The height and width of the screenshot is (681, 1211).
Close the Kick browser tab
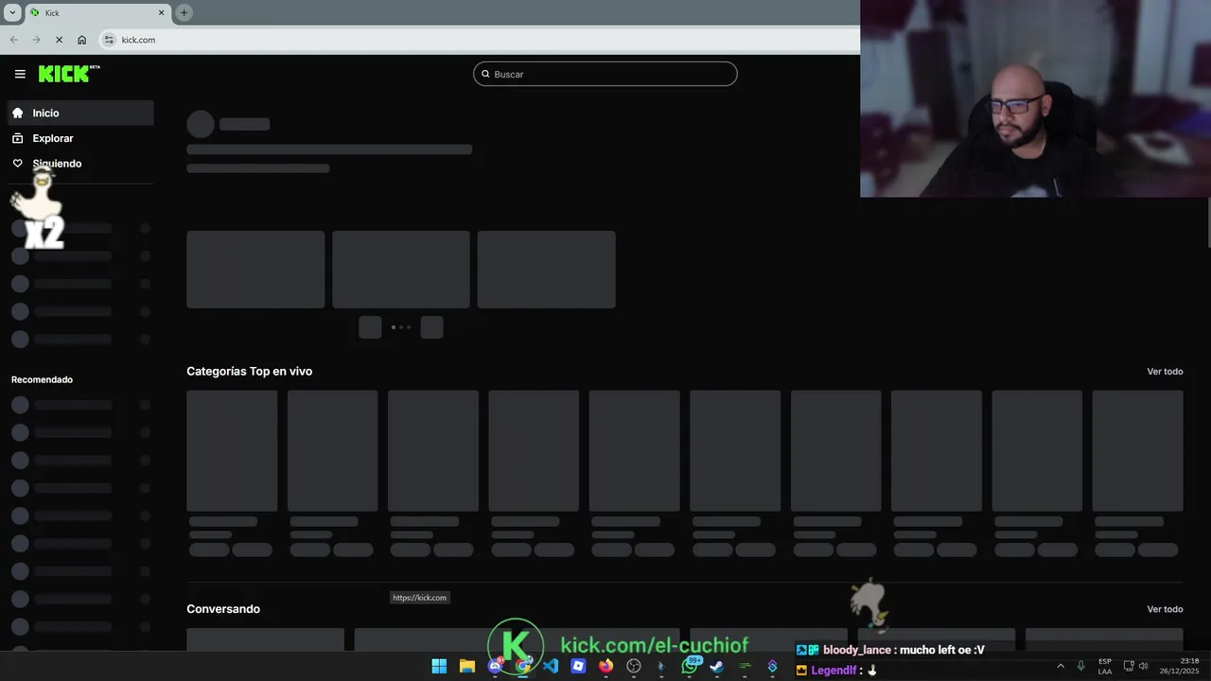(161, 12)
